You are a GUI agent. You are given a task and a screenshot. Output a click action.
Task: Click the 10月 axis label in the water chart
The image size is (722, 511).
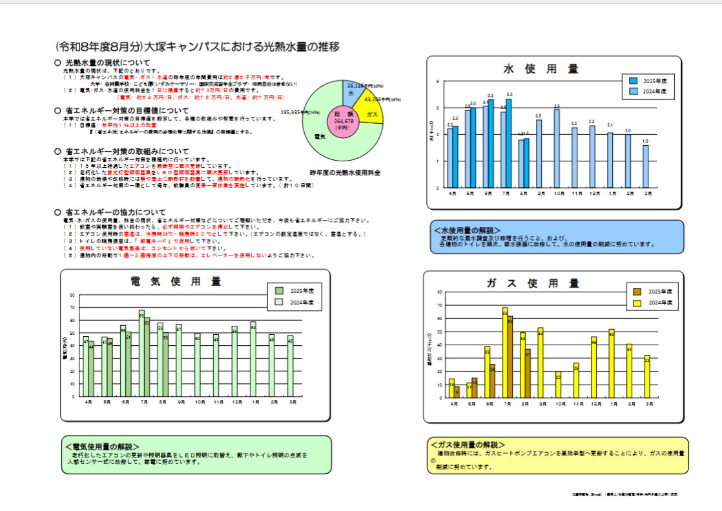559,194
